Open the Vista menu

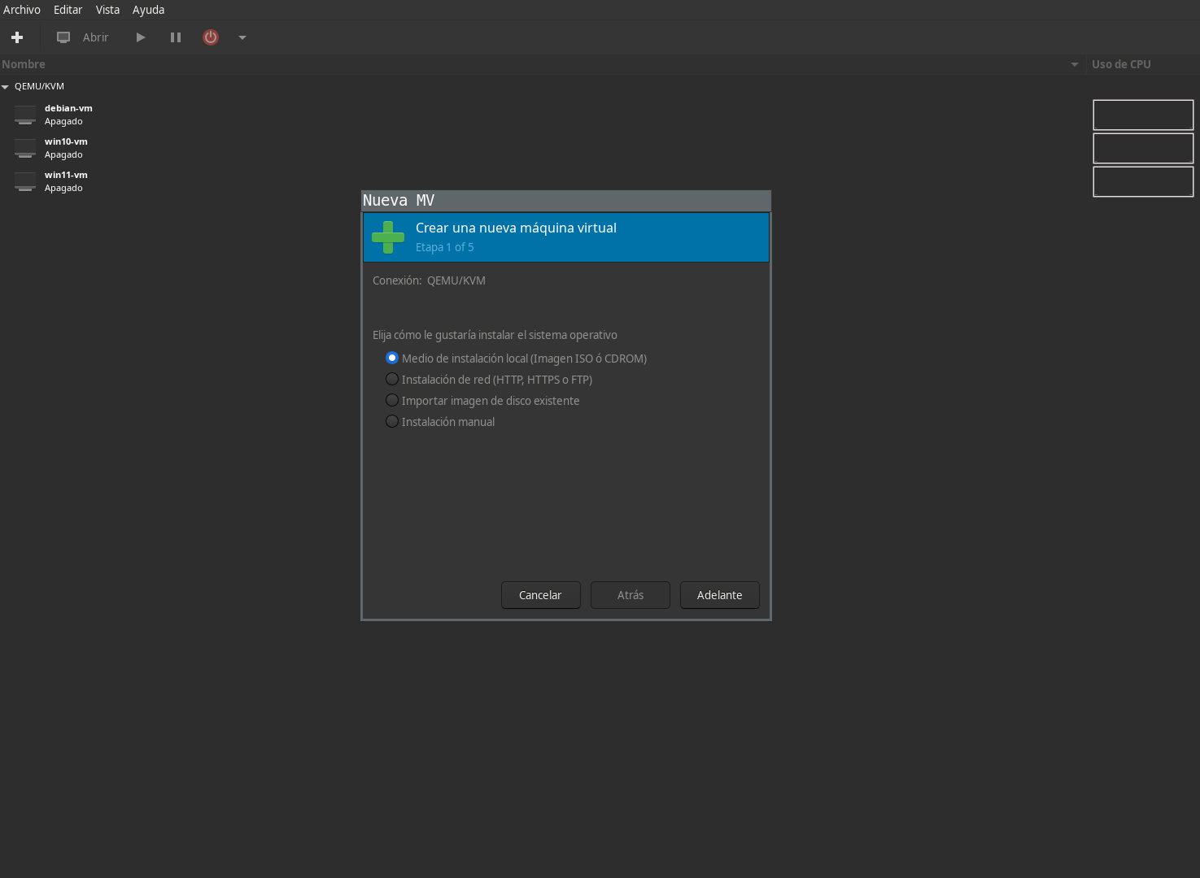pyautogui.click(x=107, y=10)
